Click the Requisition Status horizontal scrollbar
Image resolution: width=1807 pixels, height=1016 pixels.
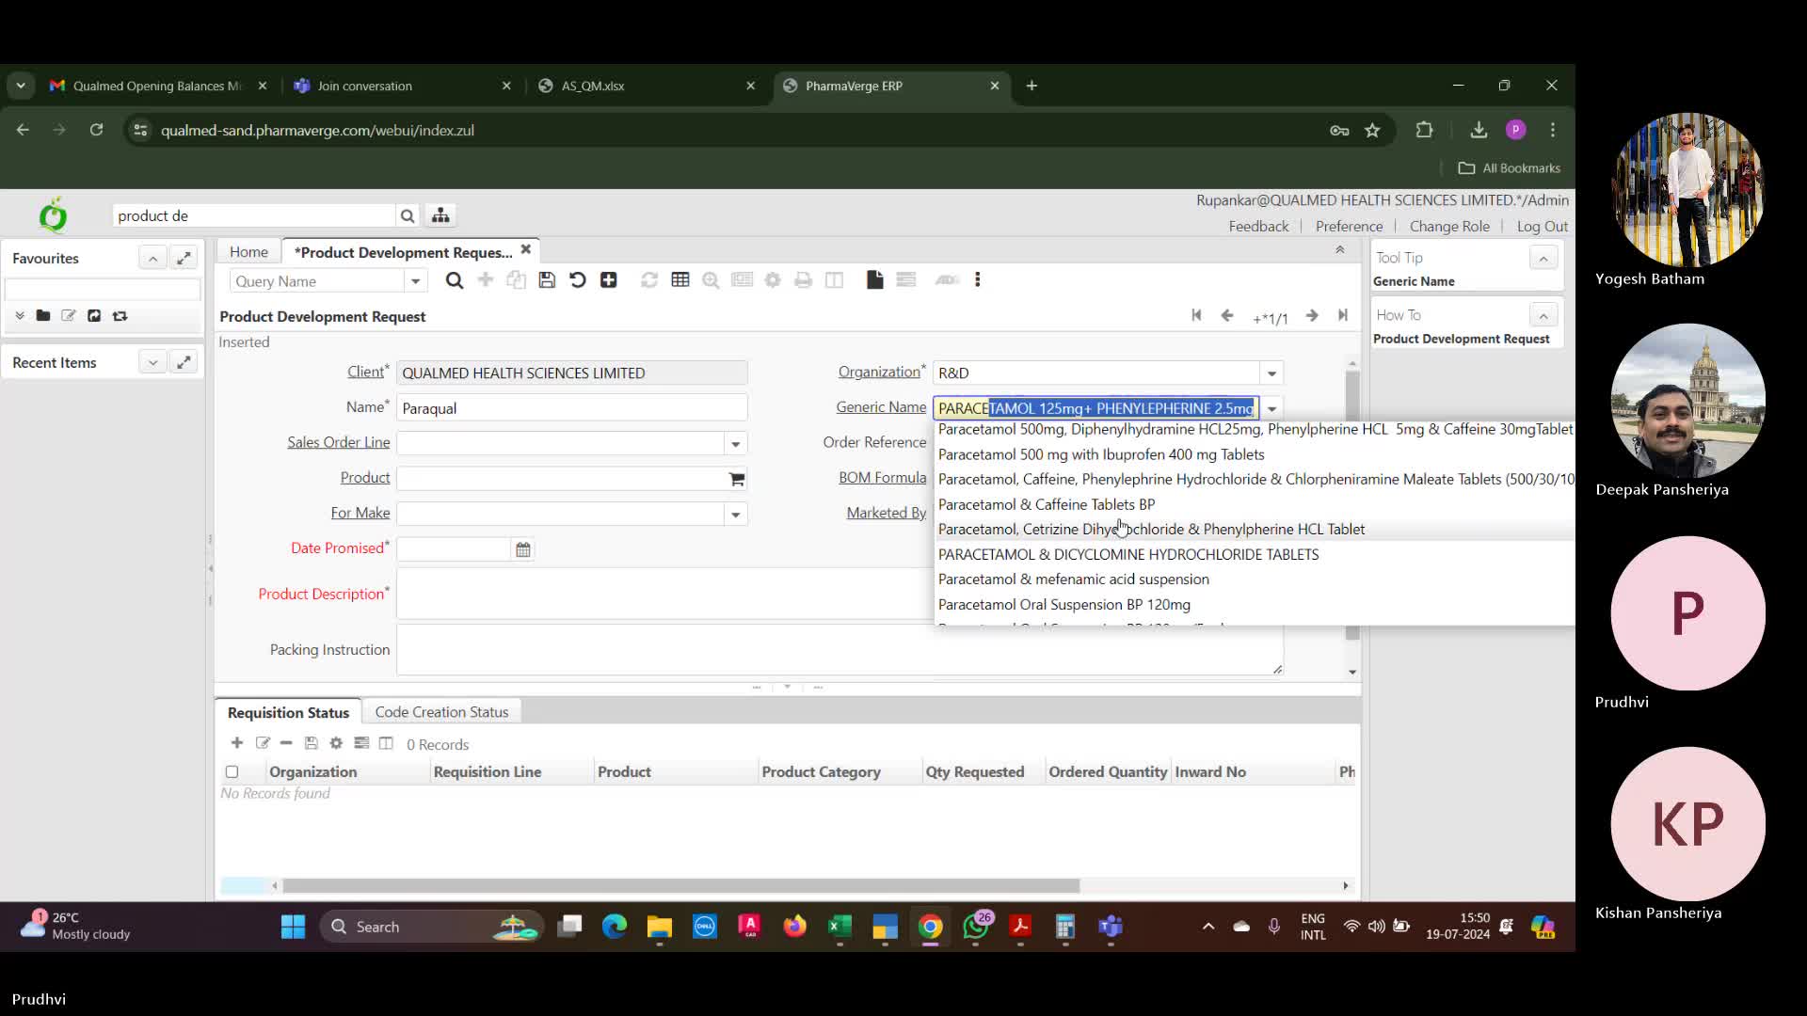[681, 886]
